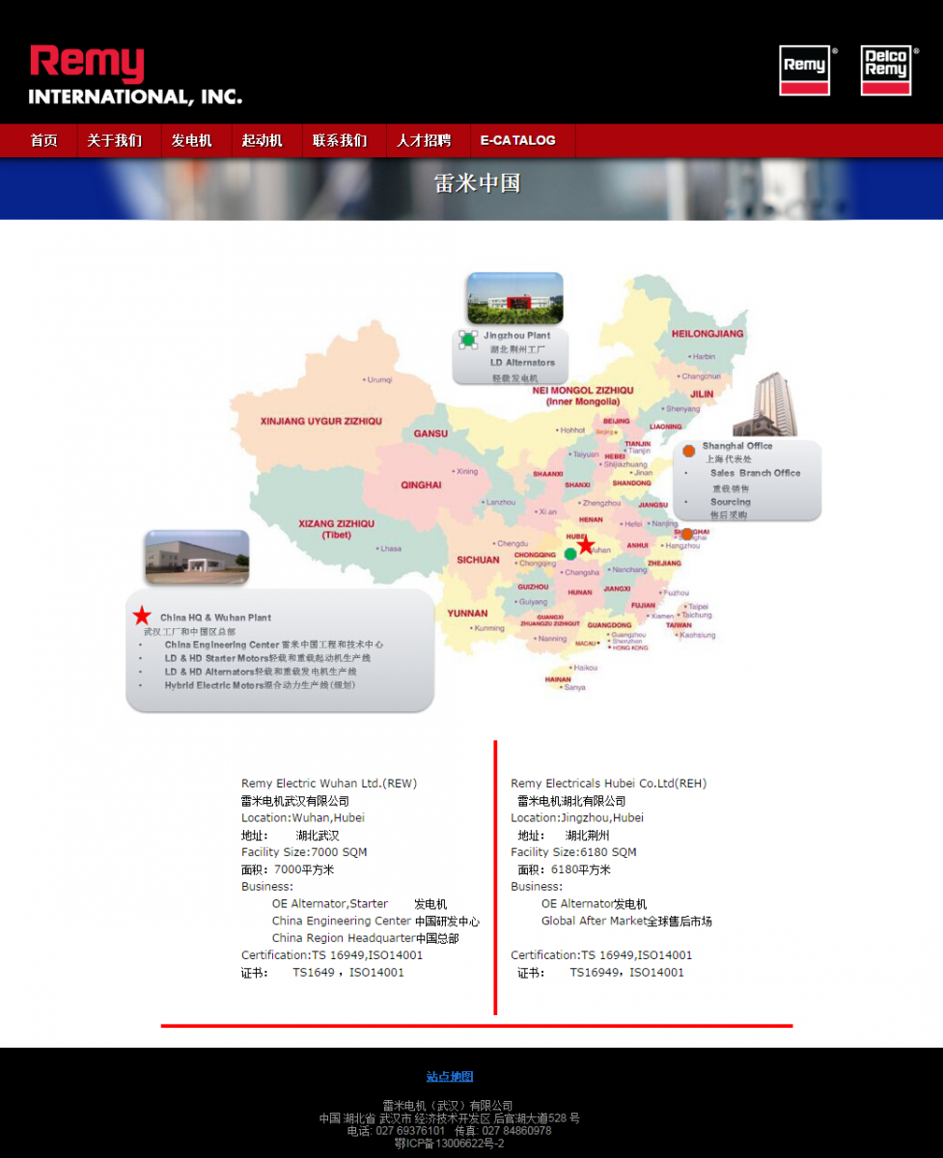Click the Shanghai Office tower image

pos(765,404)
